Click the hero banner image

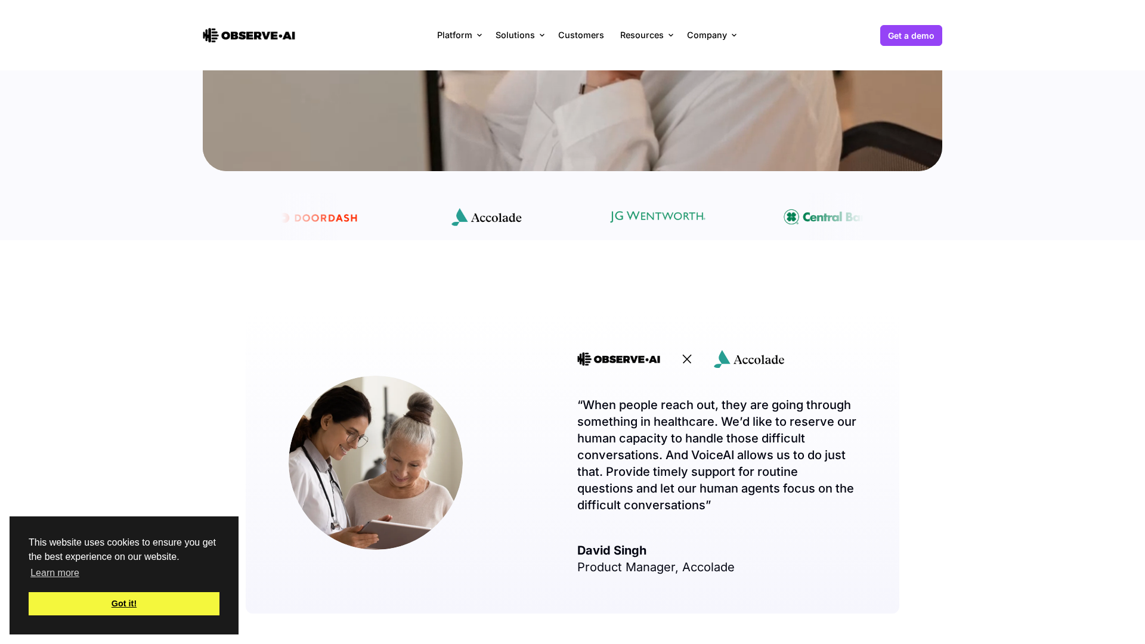[x=572, y=120]
